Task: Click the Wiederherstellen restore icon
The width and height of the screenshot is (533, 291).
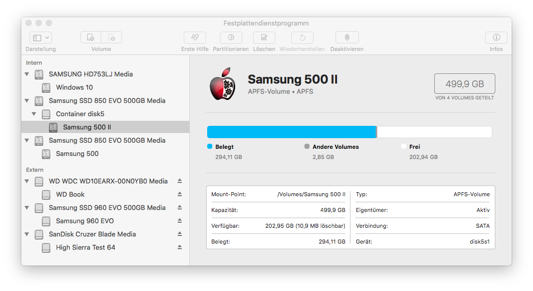Action: tap(302, 37)
